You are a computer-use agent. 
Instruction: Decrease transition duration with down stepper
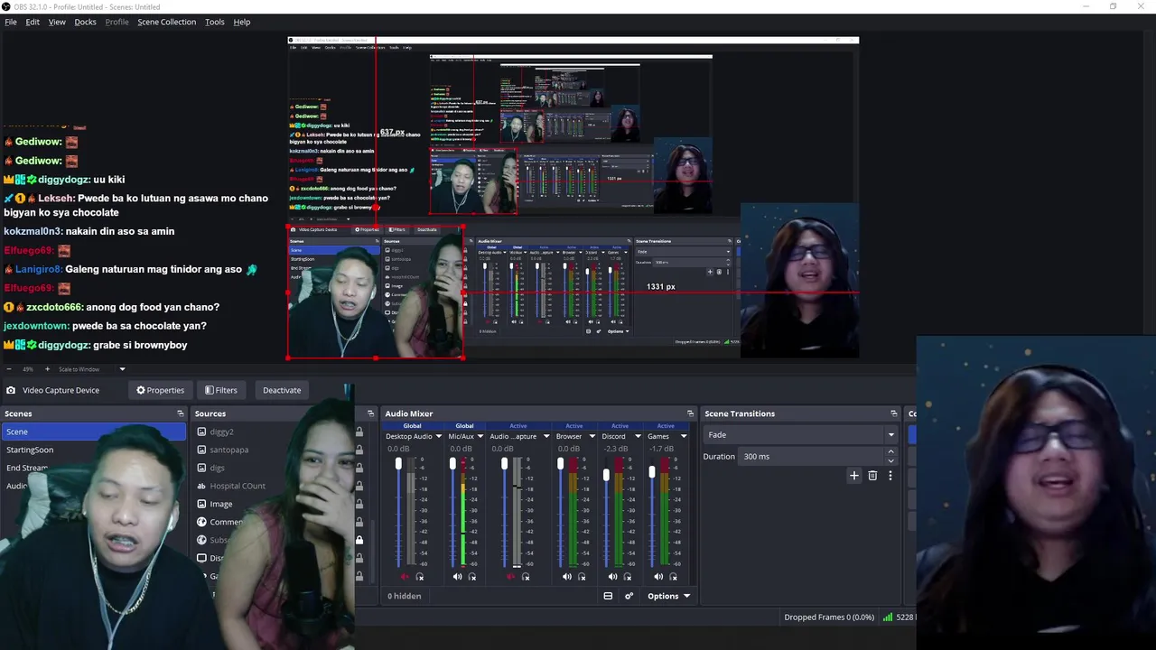[890, 461]
